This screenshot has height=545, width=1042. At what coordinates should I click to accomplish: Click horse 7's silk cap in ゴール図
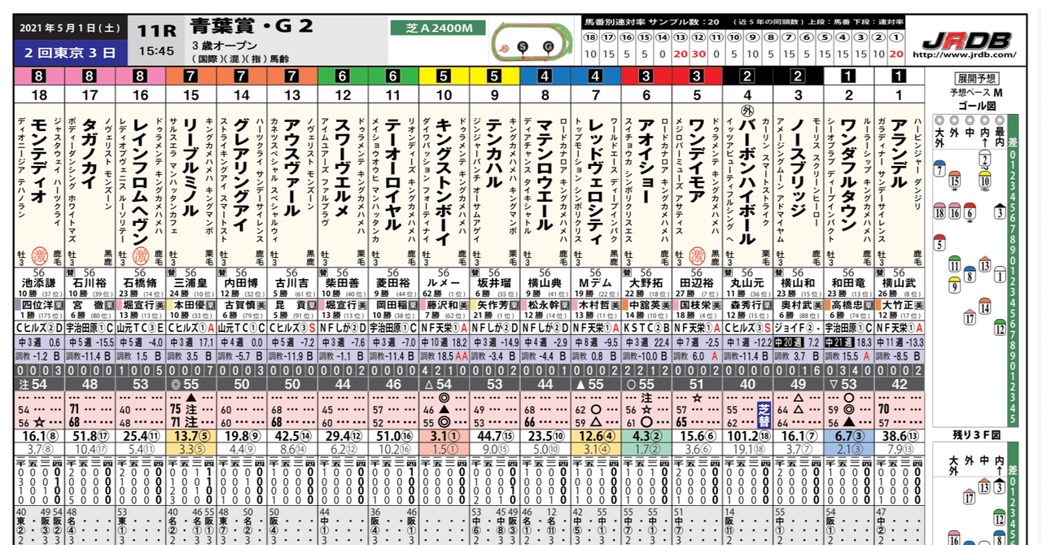coord(939,168)
